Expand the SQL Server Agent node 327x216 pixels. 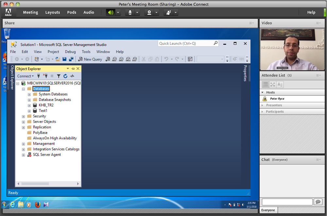[24, 155]
